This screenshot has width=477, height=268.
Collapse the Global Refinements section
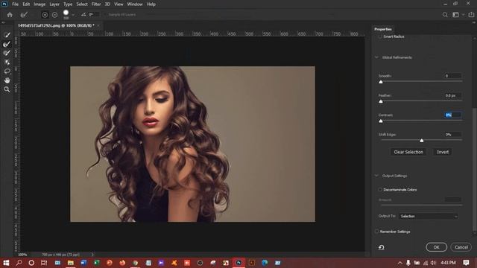tap(376, 57)
